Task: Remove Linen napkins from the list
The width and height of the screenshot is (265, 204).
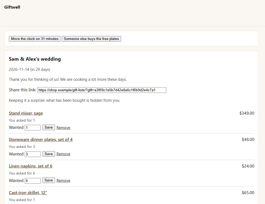Action: point(63,180)
